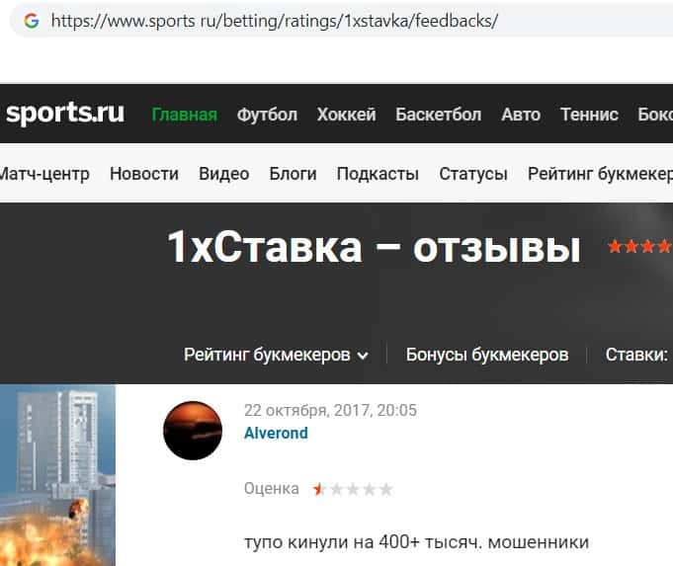The height and width of the screenshot is (566, 673).
Task: Click the review date 22 октября, 2017, 20:05
Action: (x=330, y=410)
